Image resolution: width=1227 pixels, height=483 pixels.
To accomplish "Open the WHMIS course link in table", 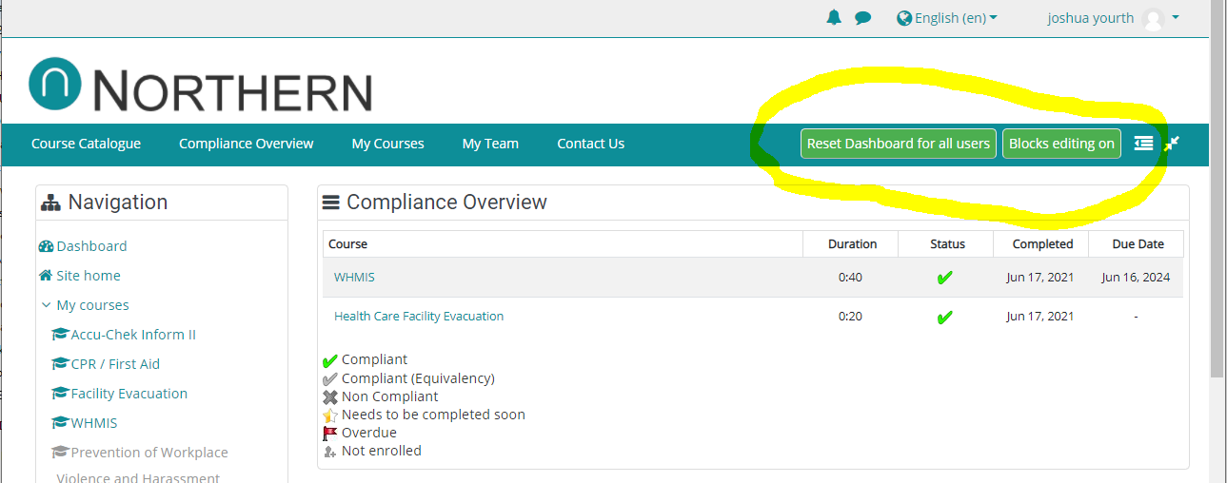I will pyautogui.click(x=354, y=278).
